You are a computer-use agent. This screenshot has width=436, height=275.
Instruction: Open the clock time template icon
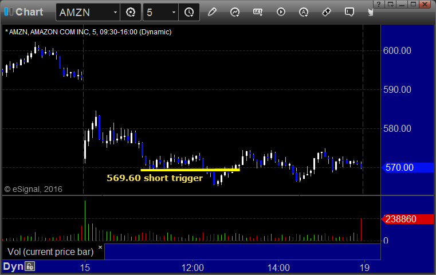(189, 12)
